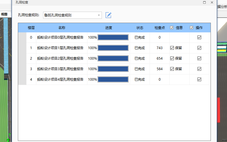Expand the 鲁班孔洞检查规则 dropdown arrow
Viewport: 227px width, 142px height.
99,15
